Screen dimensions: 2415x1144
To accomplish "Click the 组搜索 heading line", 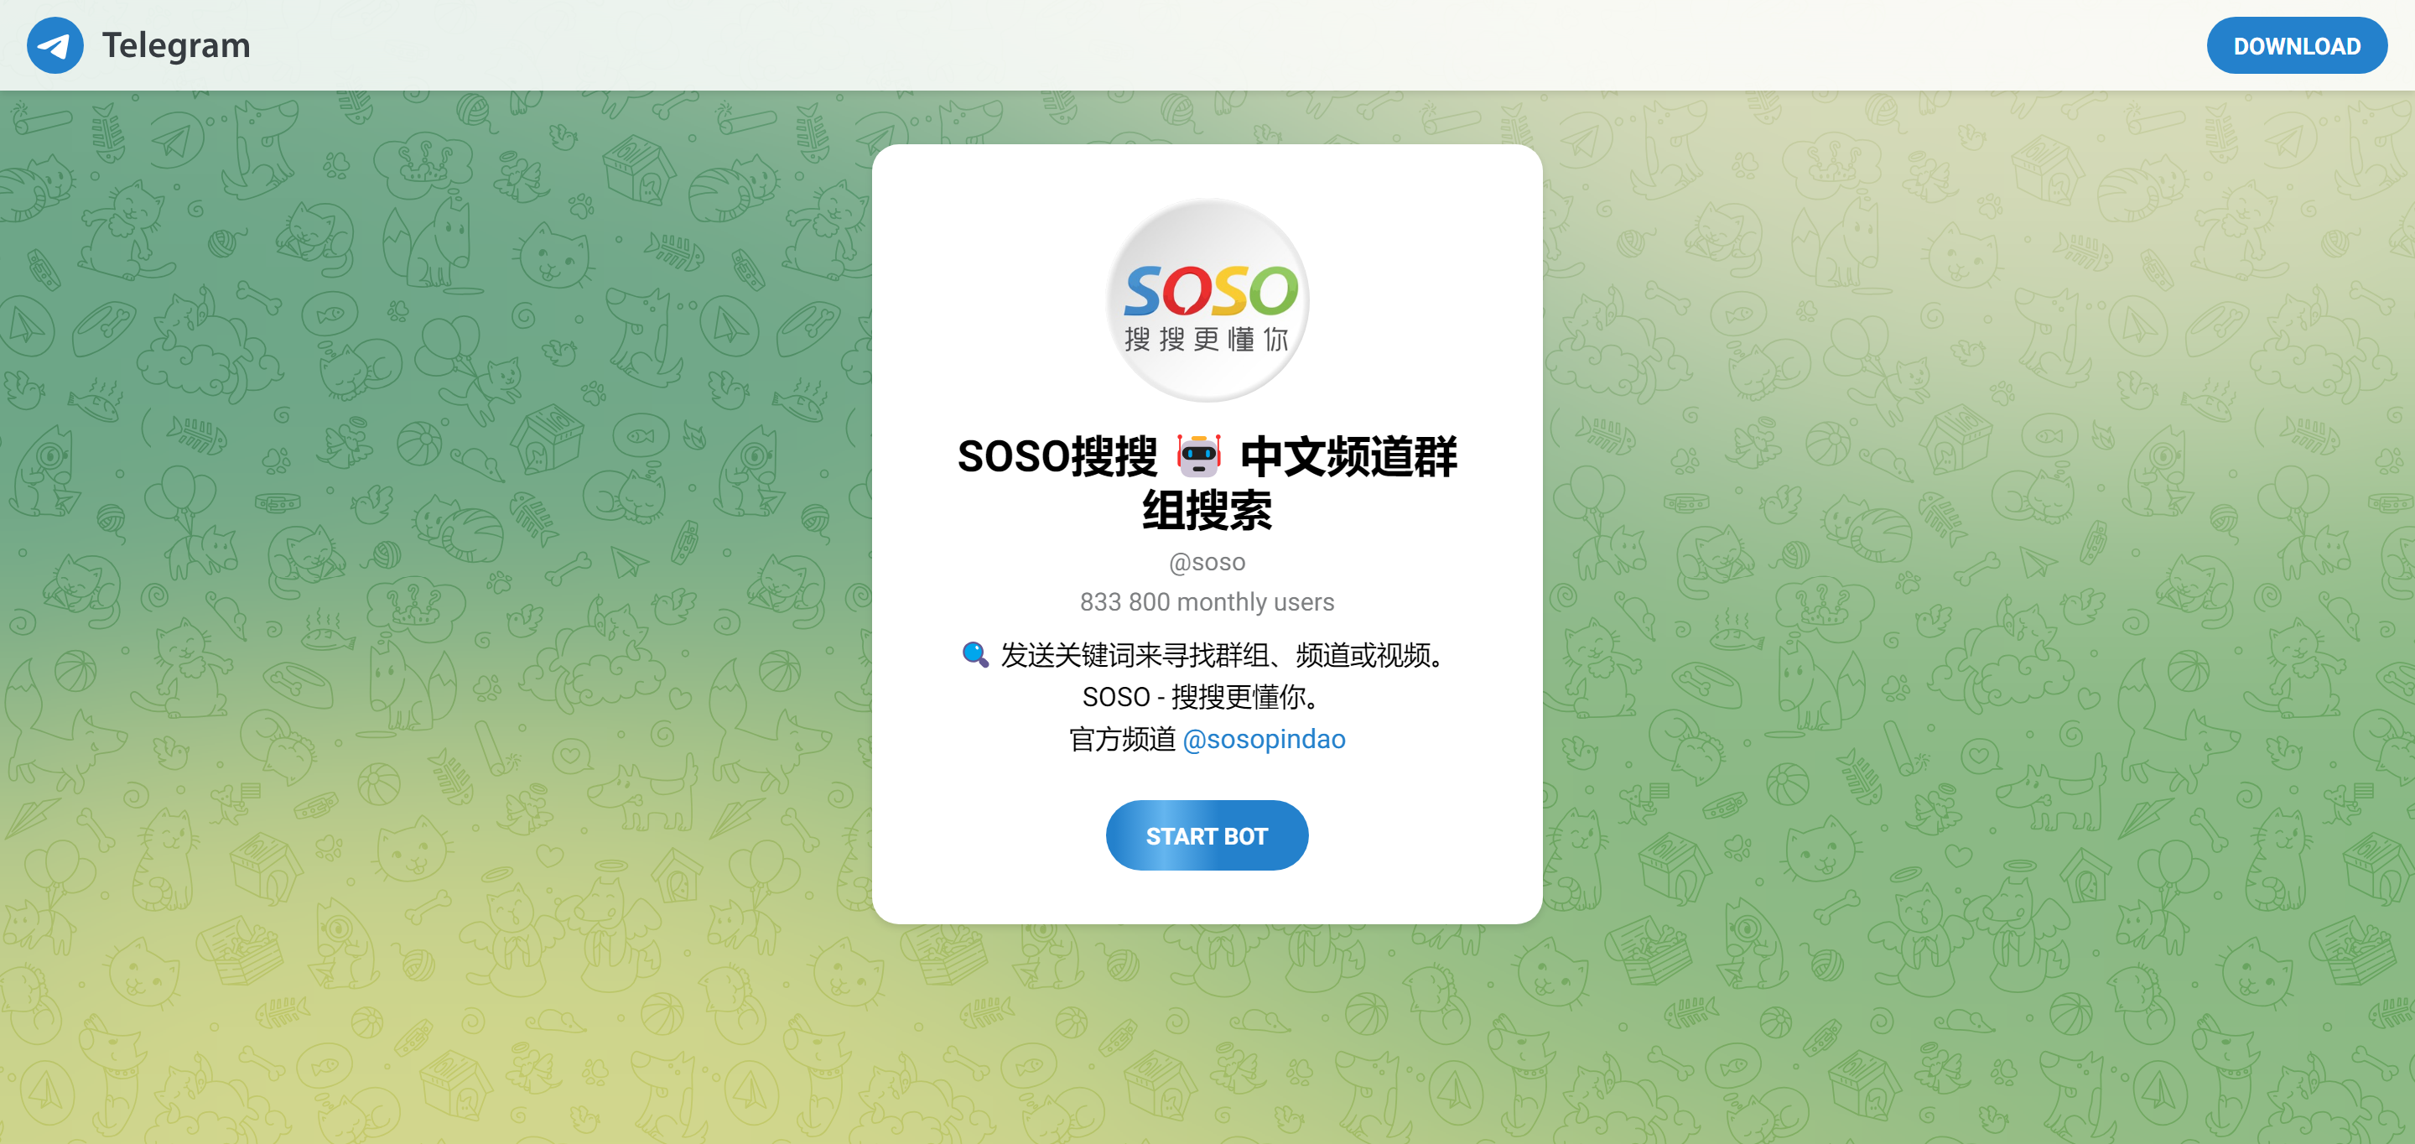I will [x=1207, y=511].
